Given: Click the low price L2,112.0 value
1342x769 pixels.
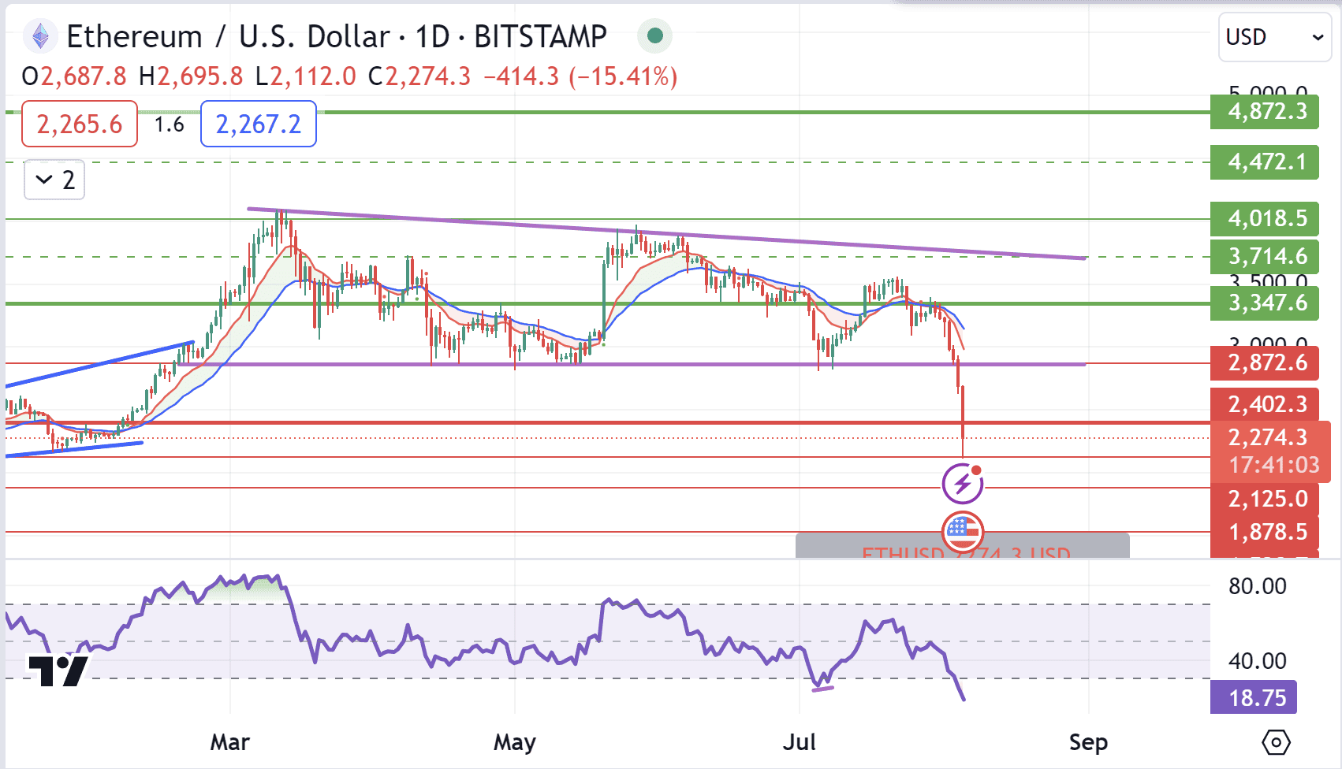Looking at the screenshot, I should tap(306, 76).
